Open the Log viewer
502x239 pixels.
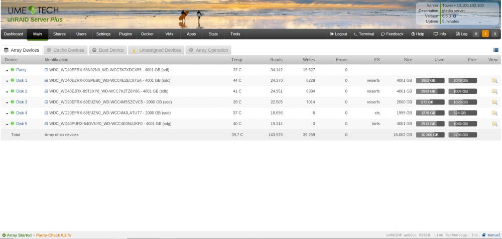click(x=461, y=34)
